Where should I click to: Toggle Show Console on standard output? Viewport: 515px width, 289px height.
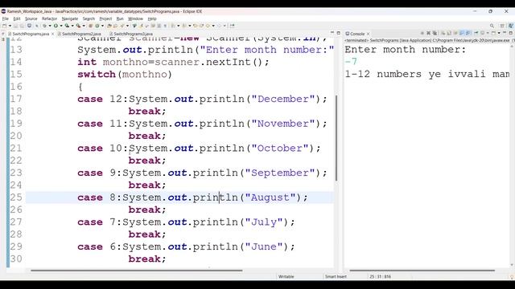(462, 33)
